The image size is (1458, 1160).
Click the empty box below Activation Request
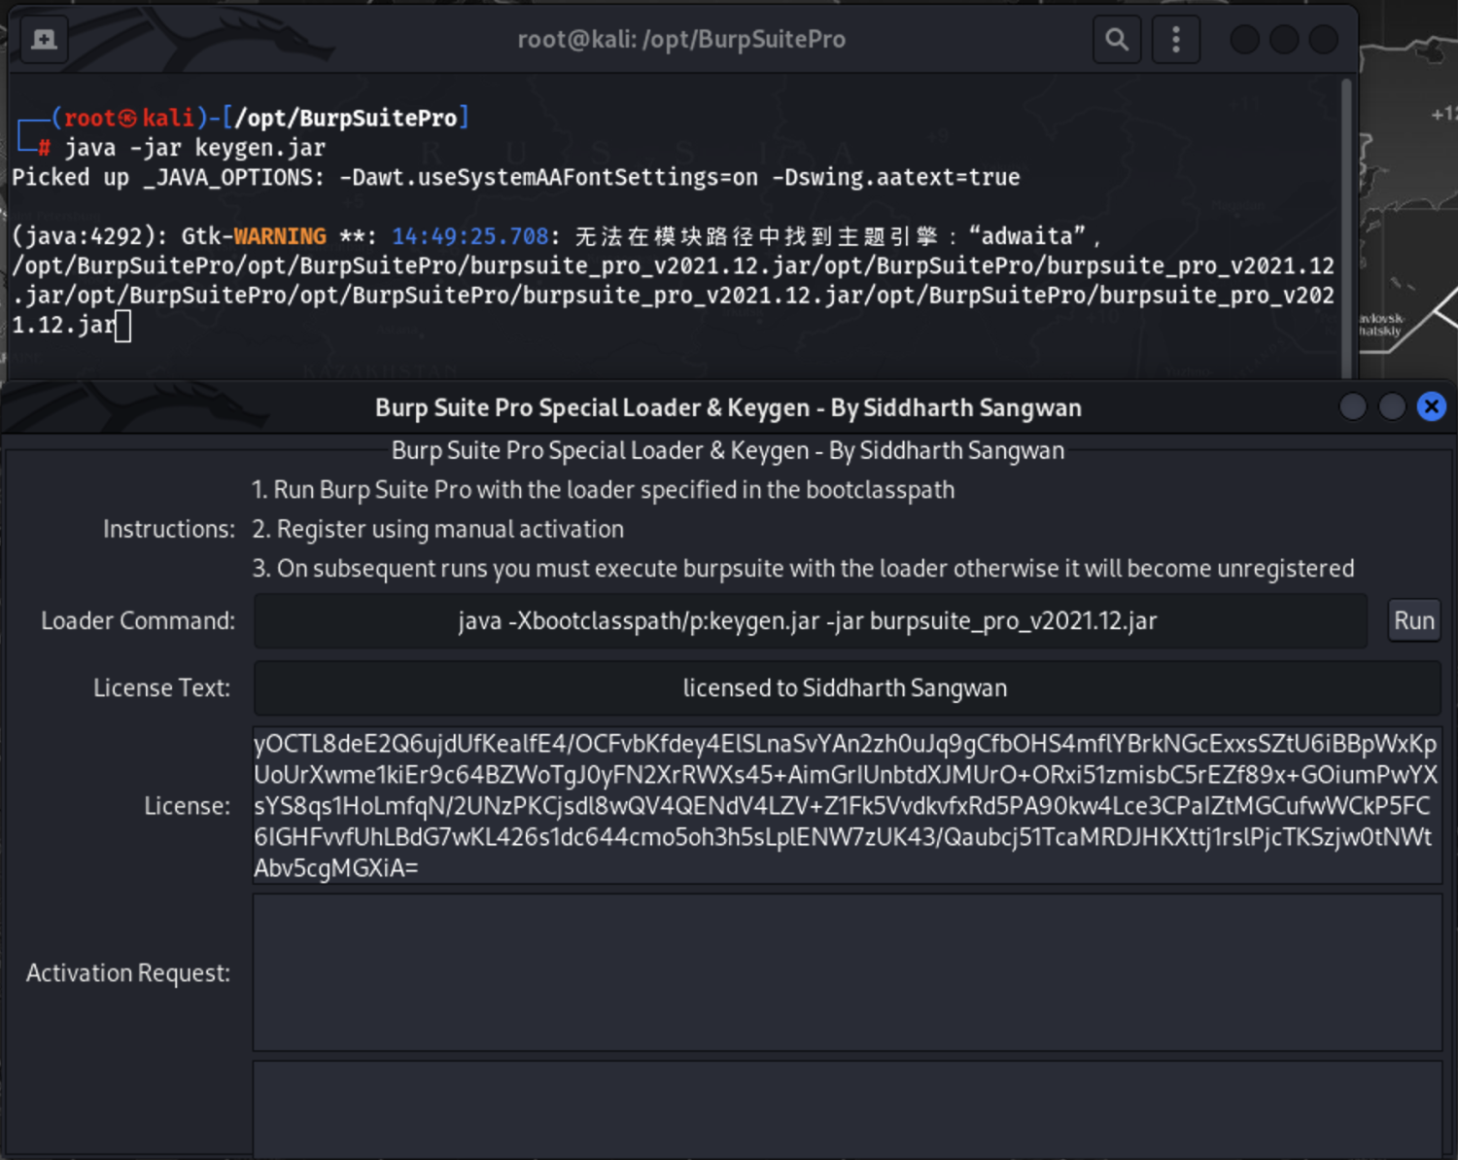pos(846,1108)
